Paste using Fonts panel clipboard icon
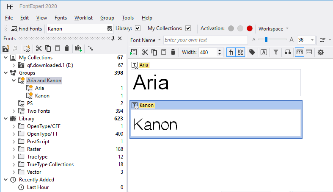333x192 pixels. click(58, 48)
